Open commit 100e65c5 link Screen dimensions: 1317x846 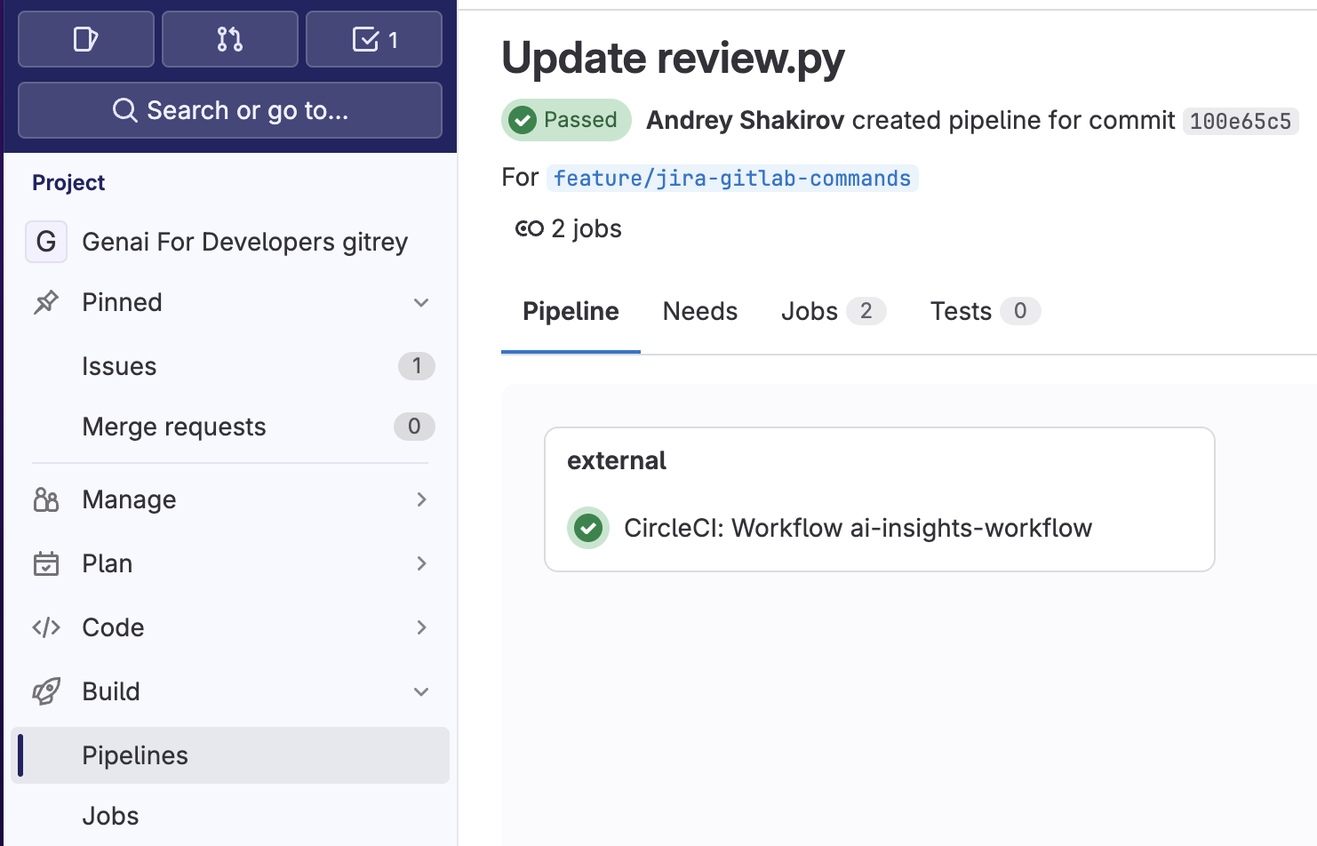coord(1240,121)
